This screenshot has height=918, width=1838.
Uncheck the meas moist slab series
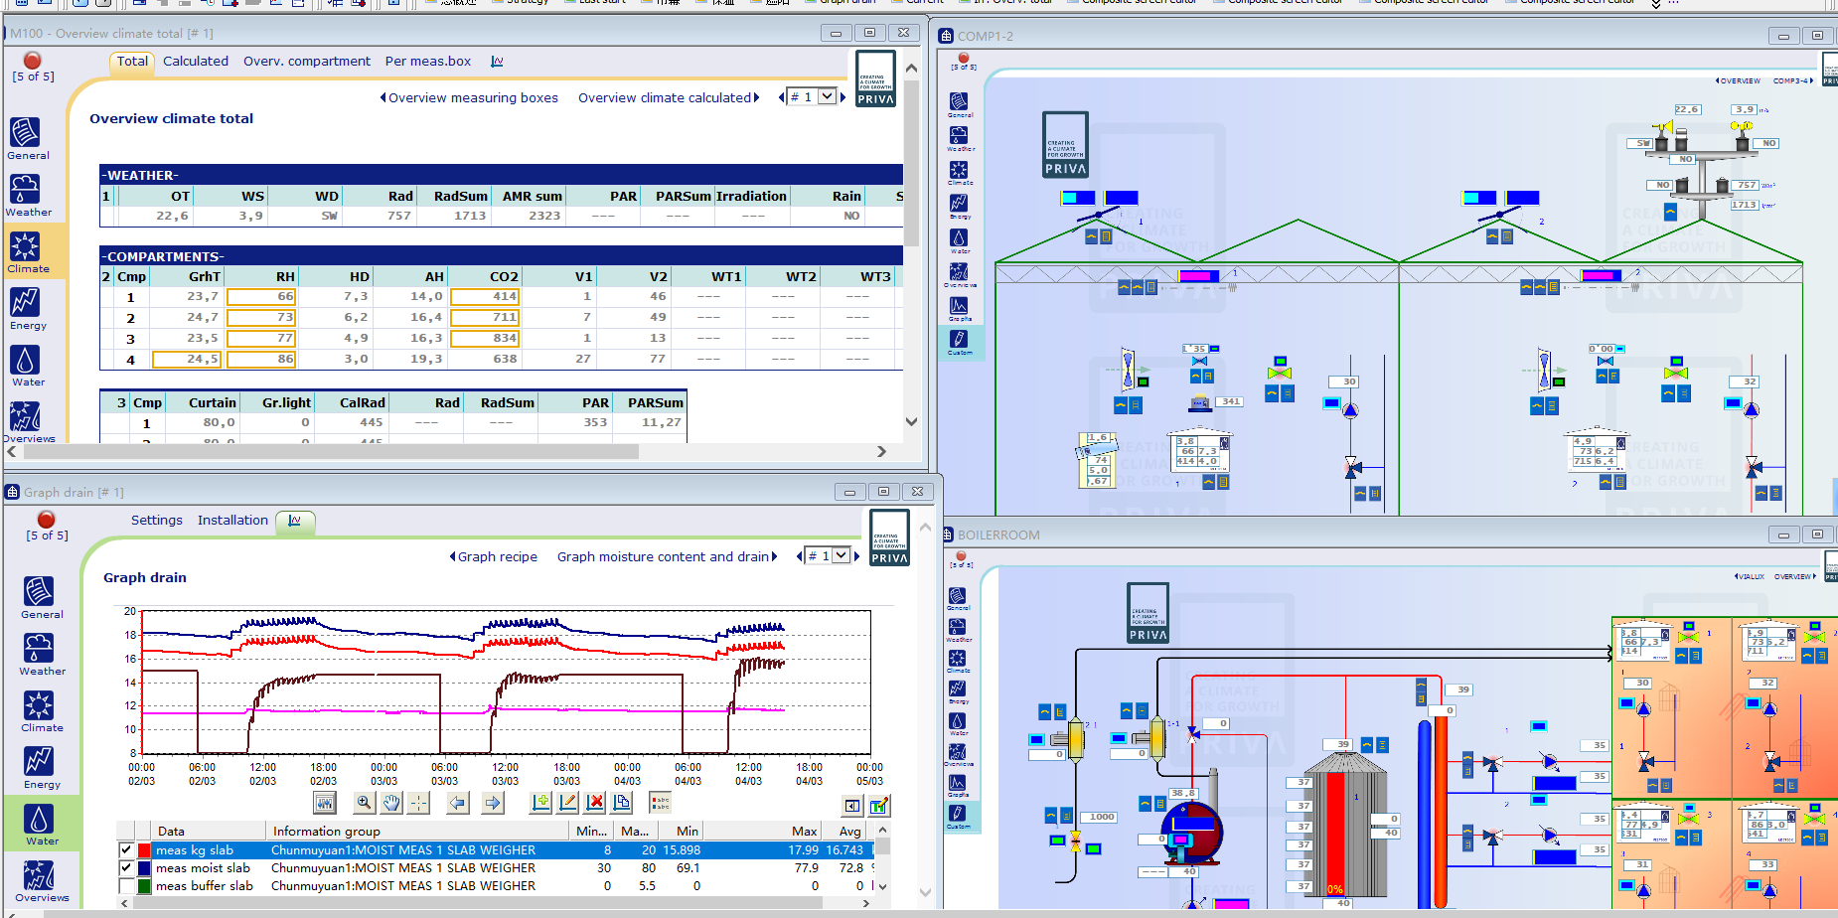(126, 868)
